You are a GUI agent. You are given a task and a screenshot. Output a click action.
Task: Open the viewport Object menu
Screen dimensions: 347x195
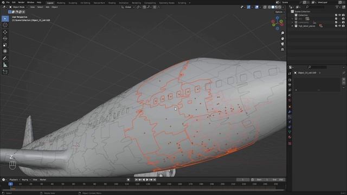[x=55, y=7]
